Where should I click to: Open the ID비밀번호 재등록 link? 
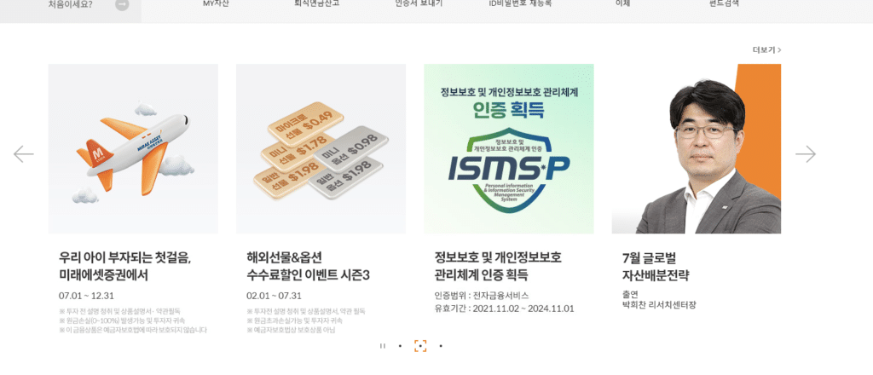520,3
